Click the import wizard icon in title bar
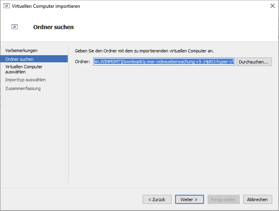279x211 pixels. pyautogui.click(x=7, y=6)
